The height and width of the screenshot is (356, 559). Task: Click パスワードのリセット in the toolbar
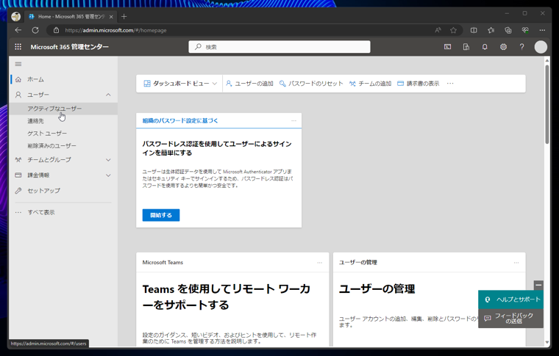(x=311, y=84)
